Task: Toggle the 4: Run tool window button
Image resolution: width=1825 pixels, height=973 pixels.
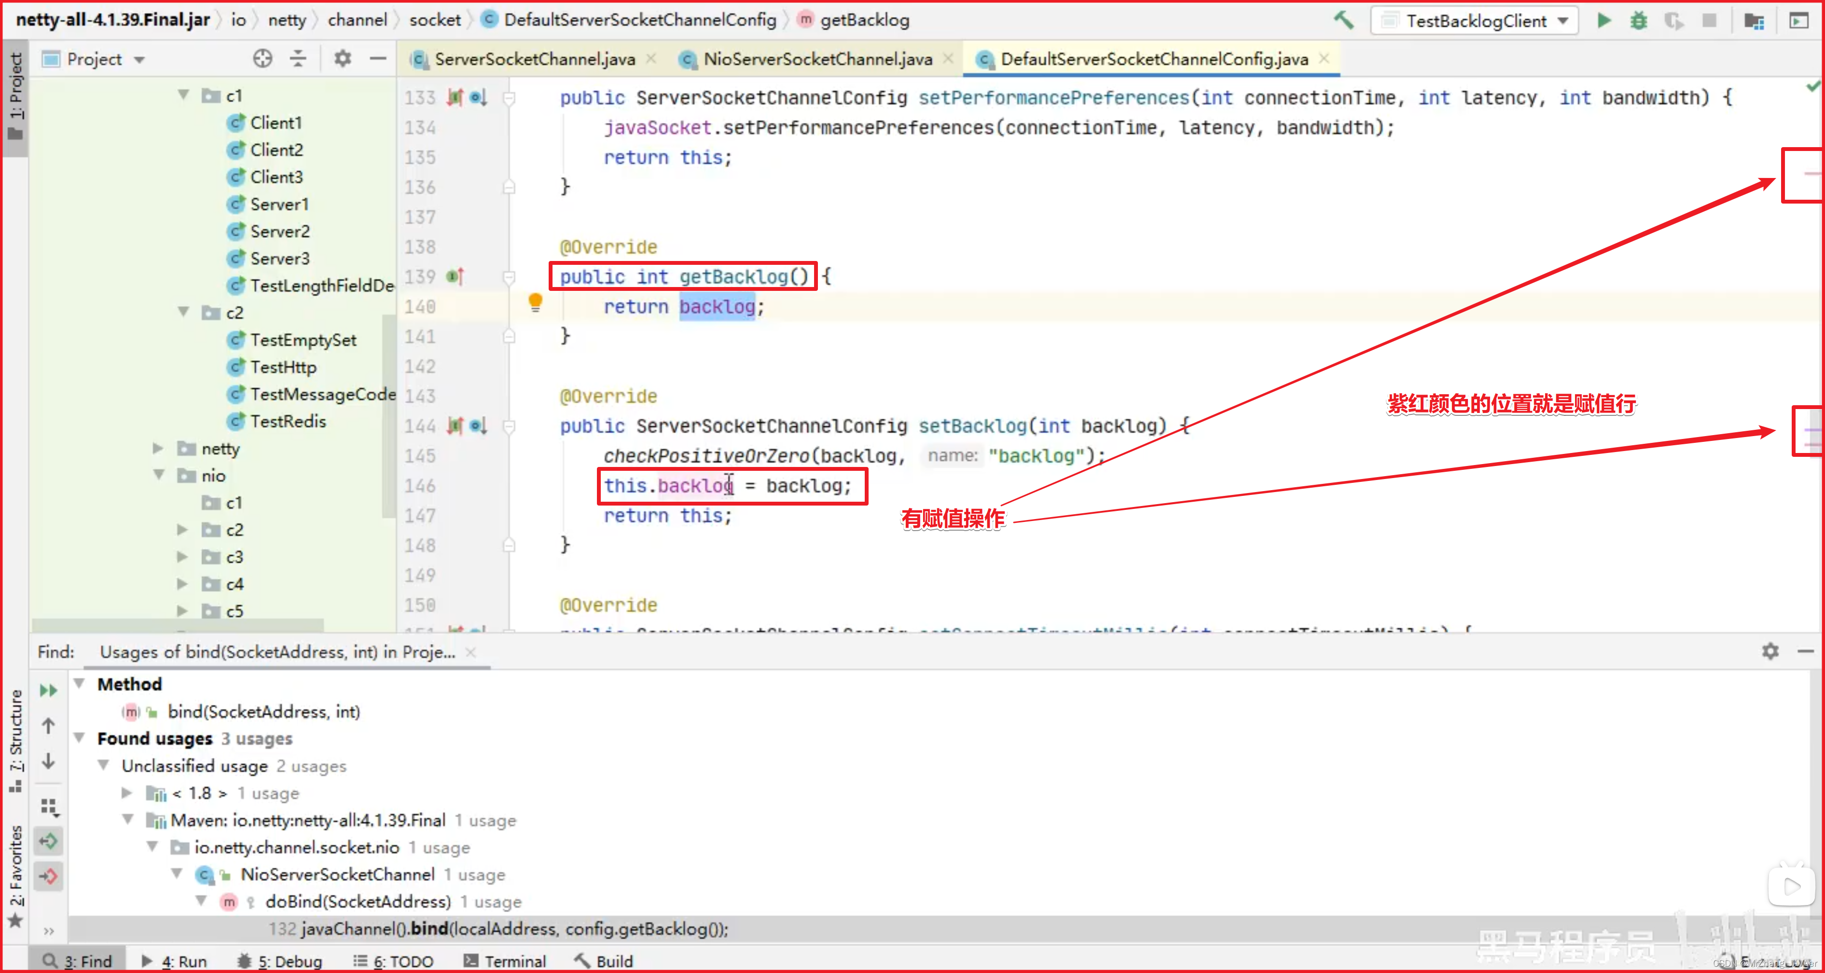Action: (x=174, y=961)
